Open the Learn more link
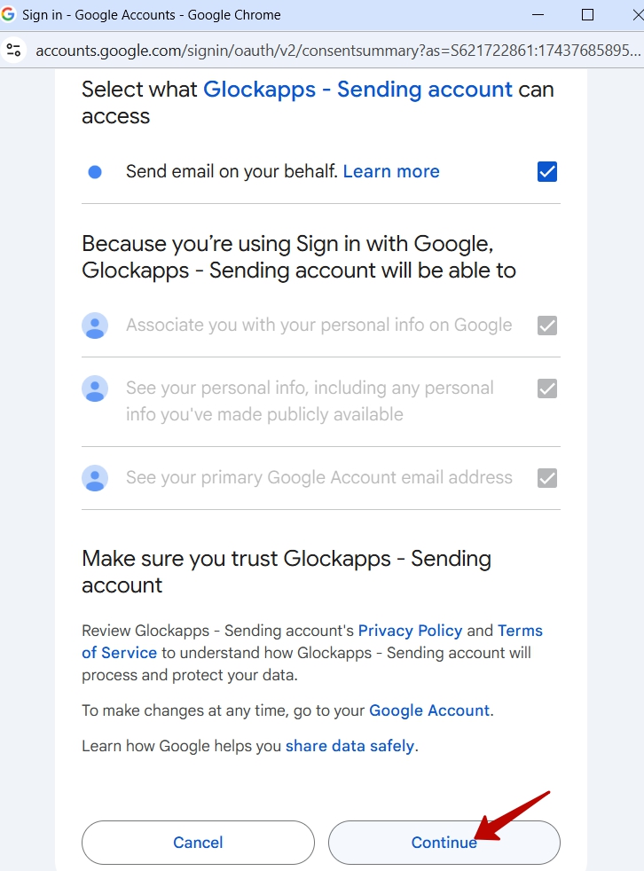This screenshot has width=644, height=871. (x=391, y=171)
